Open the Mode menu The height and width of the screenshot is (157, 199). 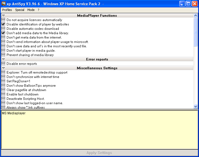(x=31, y=10)
